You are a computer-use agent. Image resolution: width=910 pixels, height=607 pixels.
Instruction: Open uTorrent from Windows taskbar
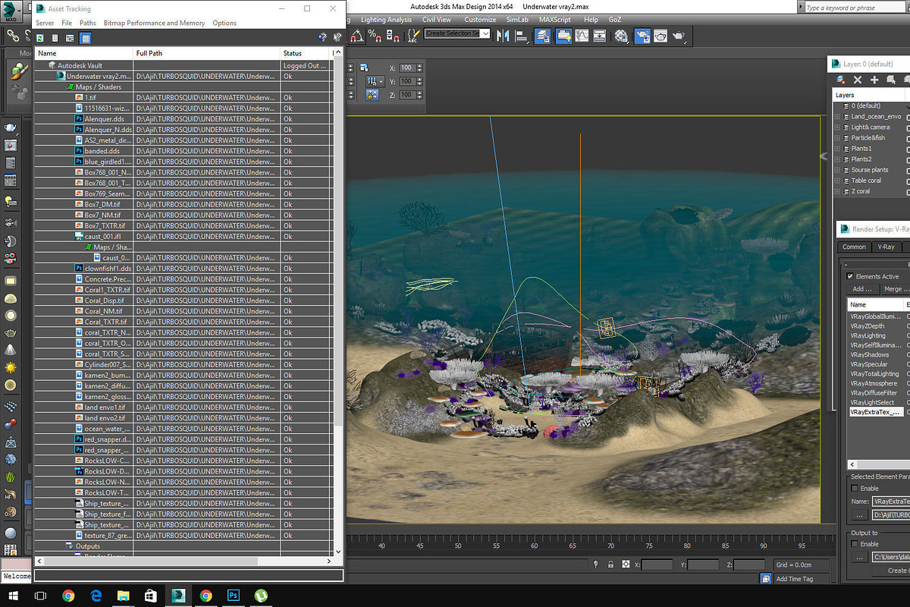[260, 596]
